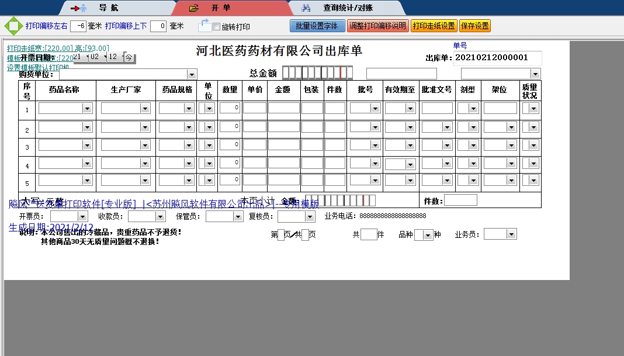Open the 品种 dropdown near the bottom
Screen dimensions: 624x356
(429, 234)
